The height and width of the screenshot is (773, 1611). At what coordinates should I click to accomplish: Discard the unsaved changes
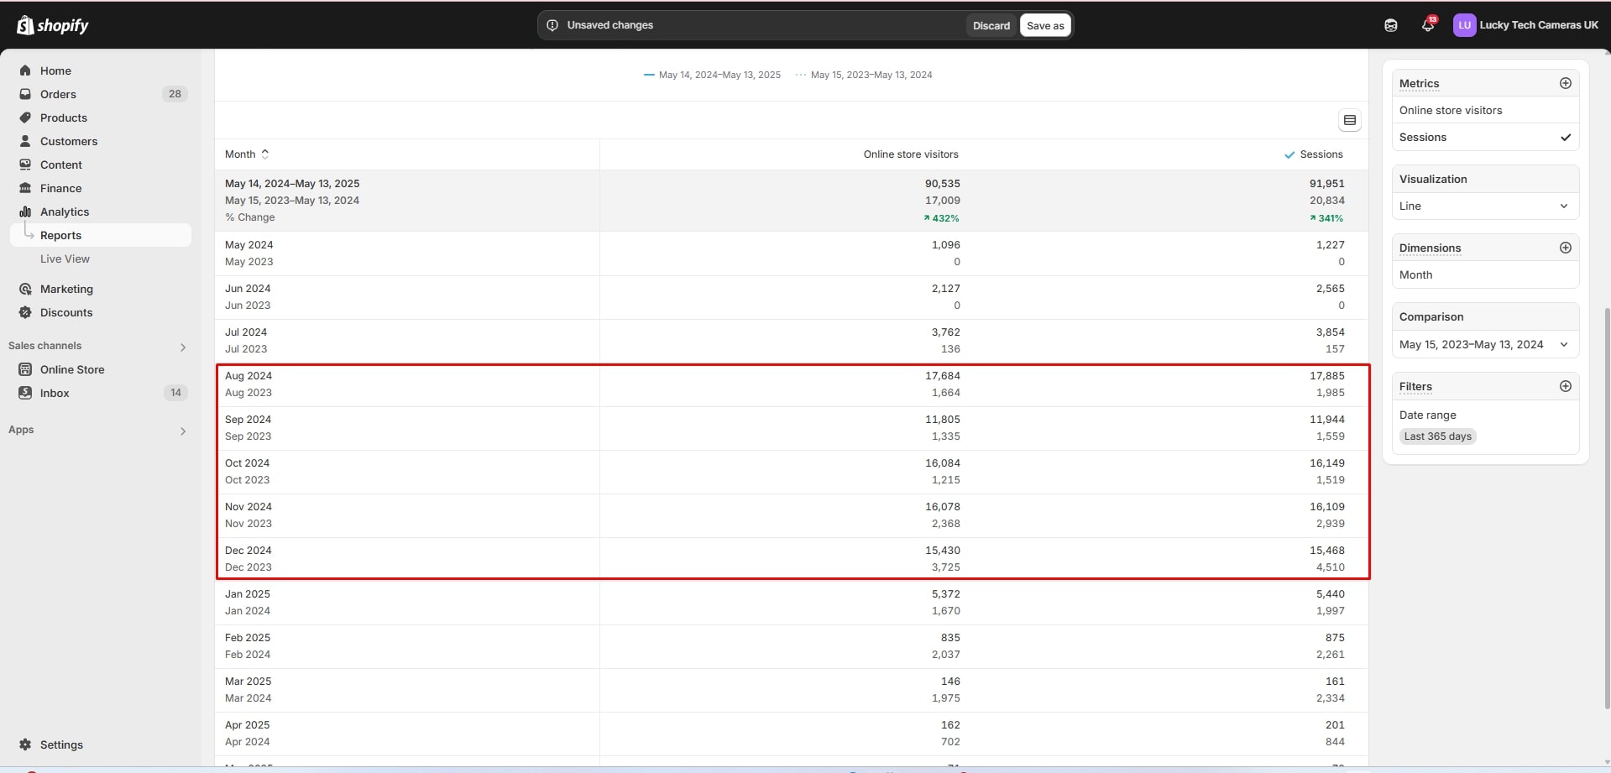(991, 25)
